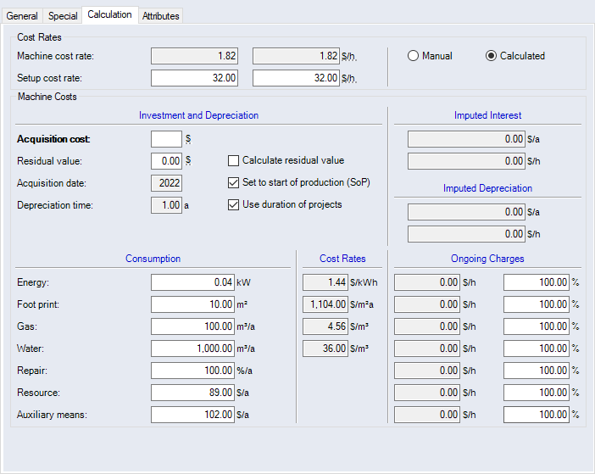Switch to the General tab

[22, 16]
